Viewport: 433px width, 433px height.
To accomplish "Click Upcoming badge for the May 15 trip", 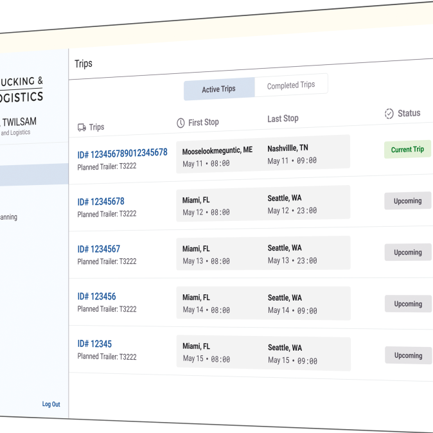I will (x=408, y=355).
